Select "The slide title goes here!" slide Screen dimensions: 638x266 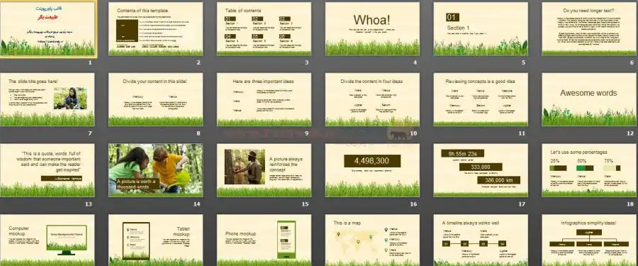[x=47, y=99]
